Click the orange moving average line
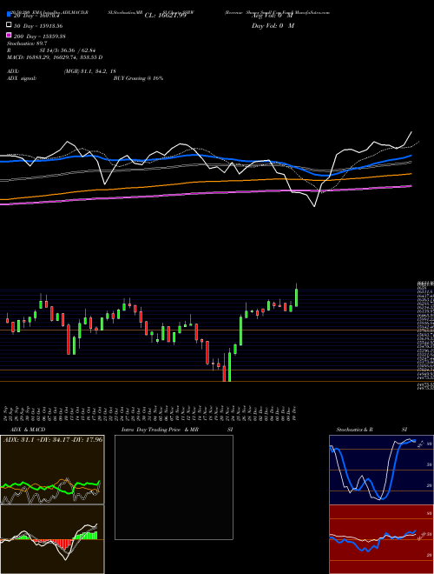This screenshot has width=434, height=574. (x=205, y=182)
